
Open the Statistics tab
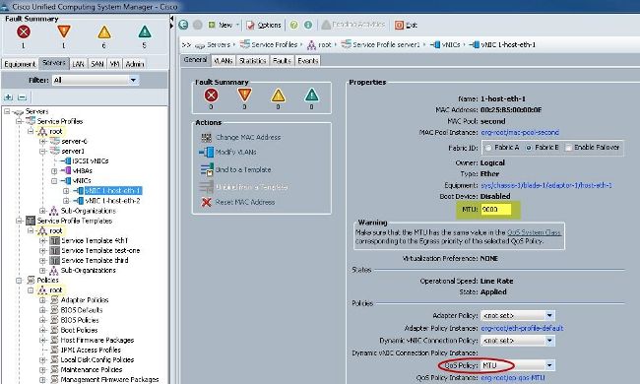tap(252, 61)
